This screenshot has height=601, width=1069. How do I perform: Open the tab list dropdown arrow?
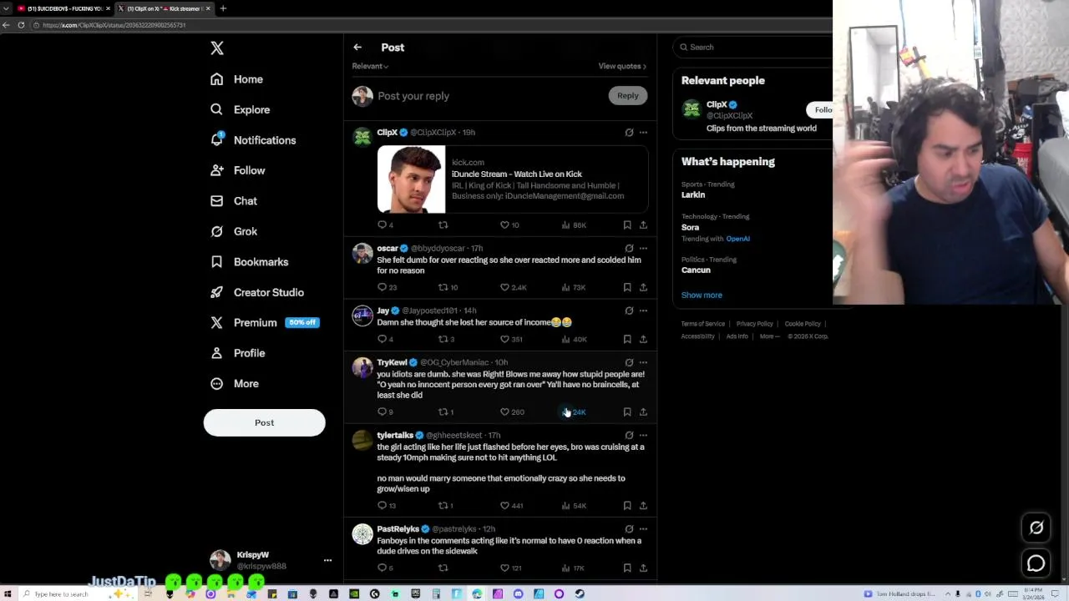point(7,8)
